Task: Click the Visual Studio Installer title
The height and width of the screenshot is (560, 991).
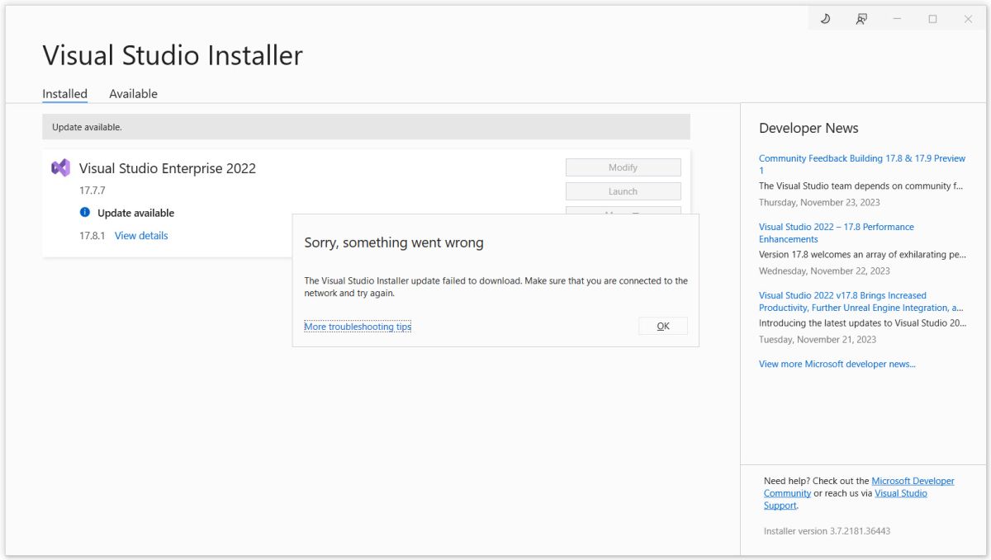Action: (173, 55)
